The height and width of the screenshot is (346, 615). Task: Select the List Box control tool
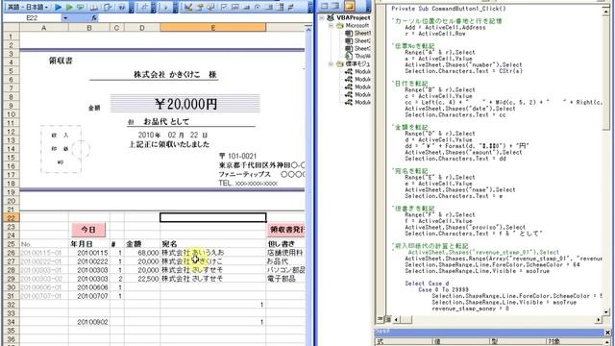269,7
